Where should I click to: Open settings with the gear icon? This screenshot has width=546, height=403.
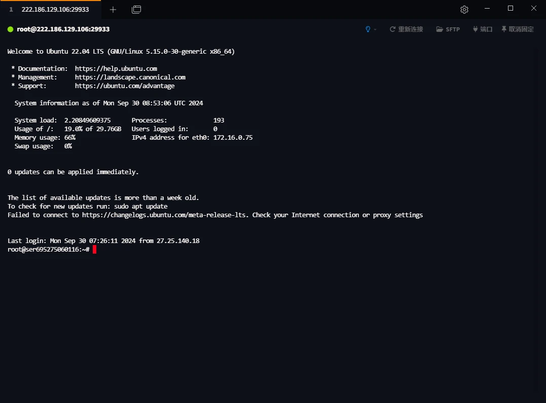[464, 10]
